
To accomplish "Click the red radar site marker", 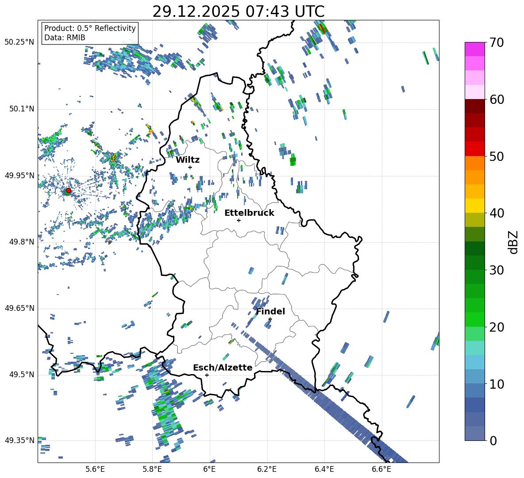I will [69, 190].
